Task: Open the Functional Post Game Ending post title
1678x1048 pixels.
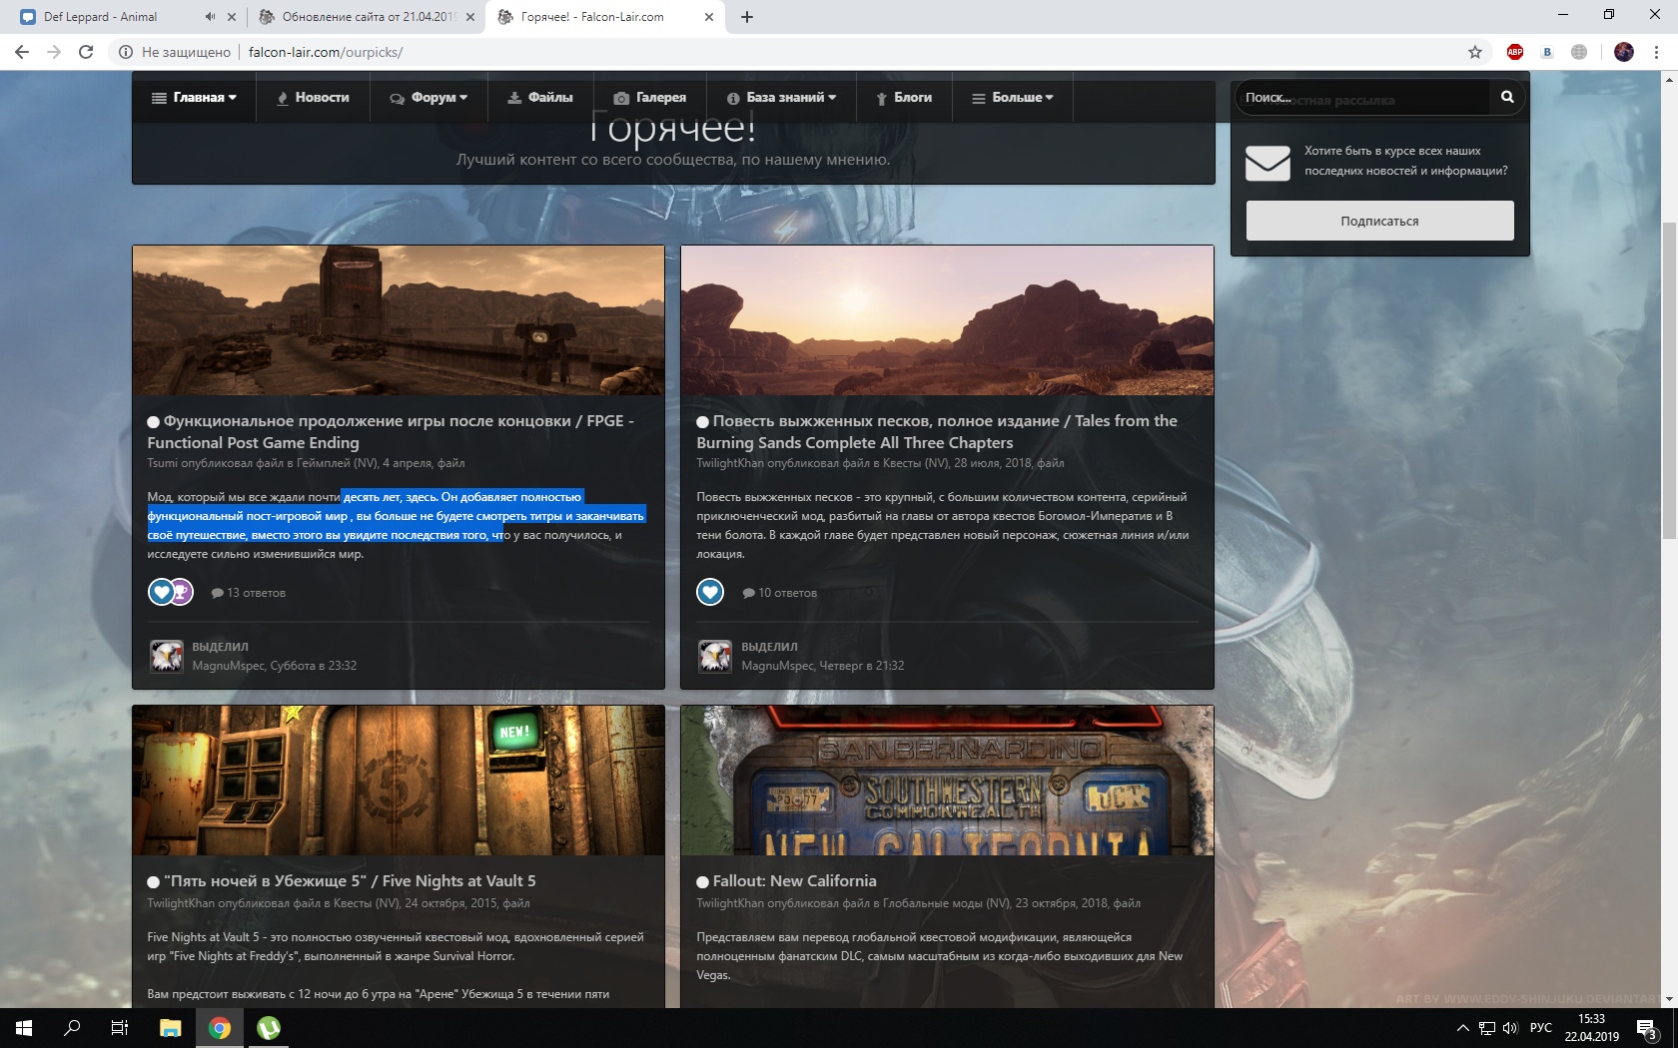Action: point(391,432)
